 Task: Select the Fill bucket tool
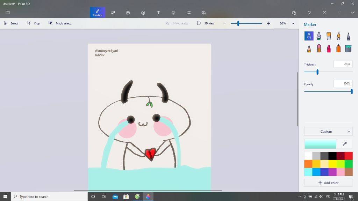coord(349,48)
